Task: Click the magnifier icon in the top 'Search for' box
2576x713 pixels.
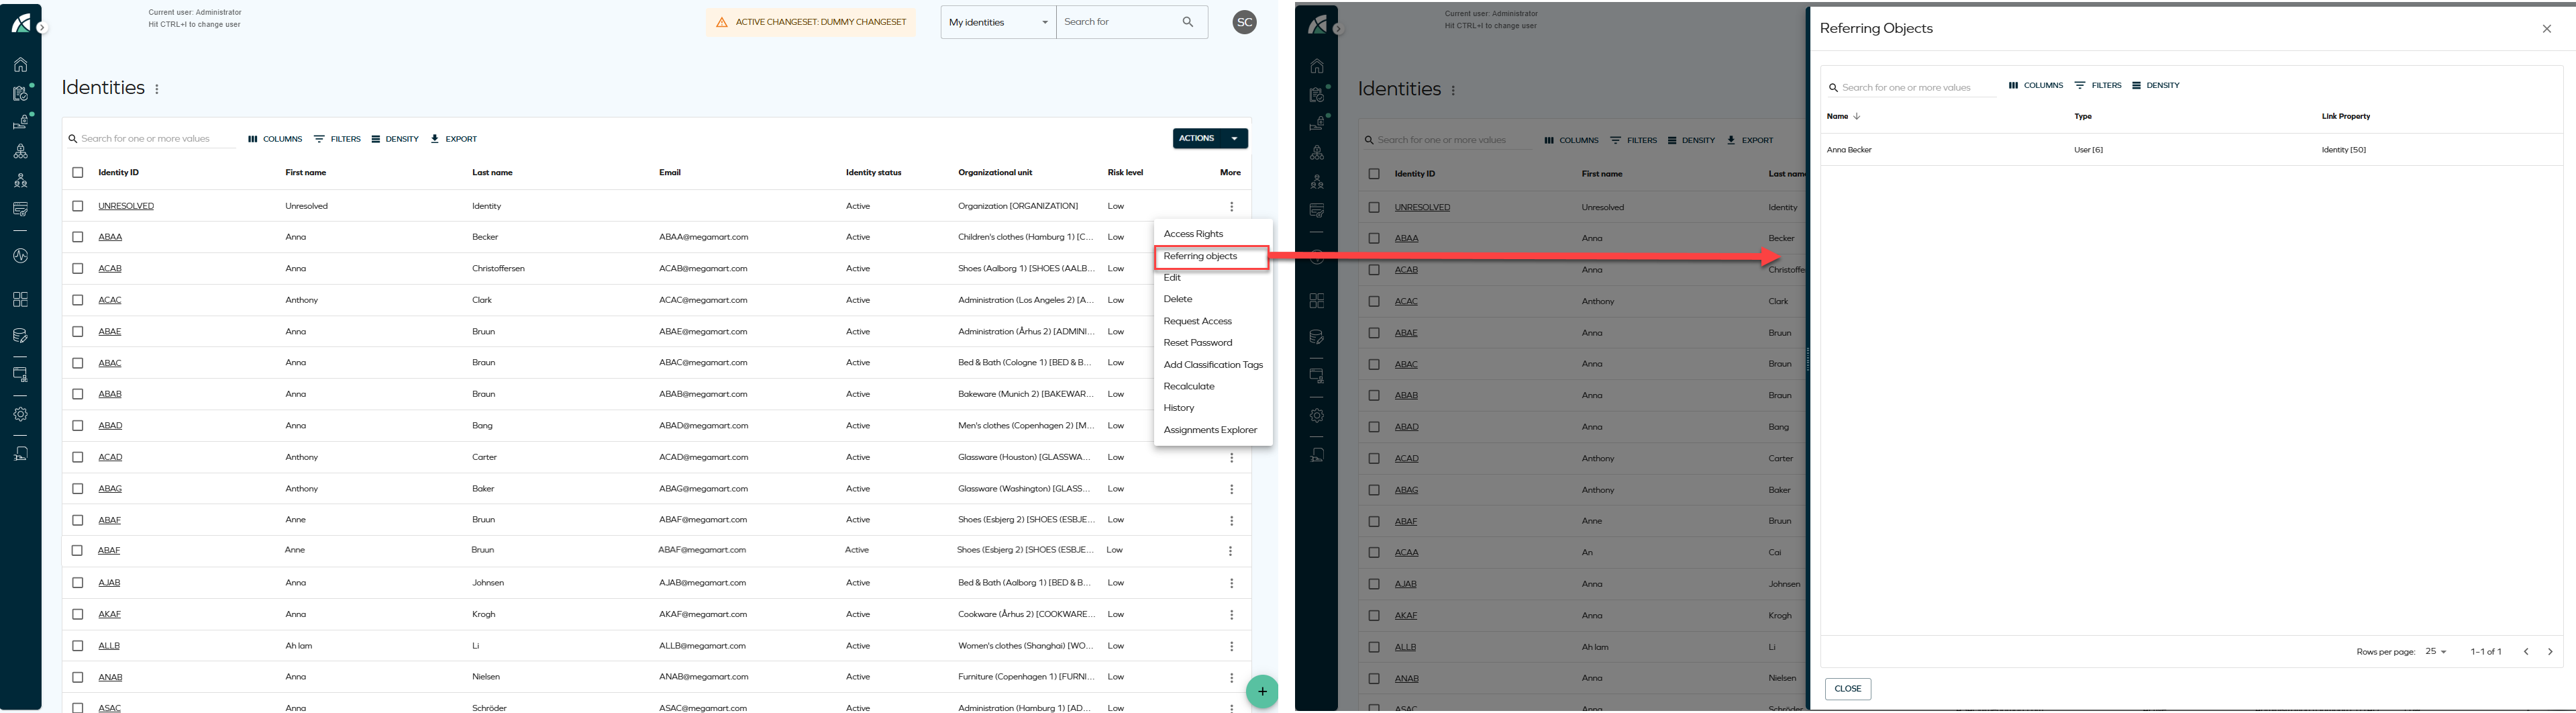Action: [x=1188, y=22]
